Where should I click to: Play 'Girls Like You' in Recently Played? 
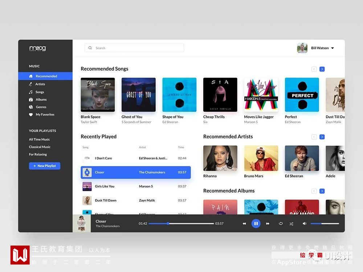(x=136, y=186)
